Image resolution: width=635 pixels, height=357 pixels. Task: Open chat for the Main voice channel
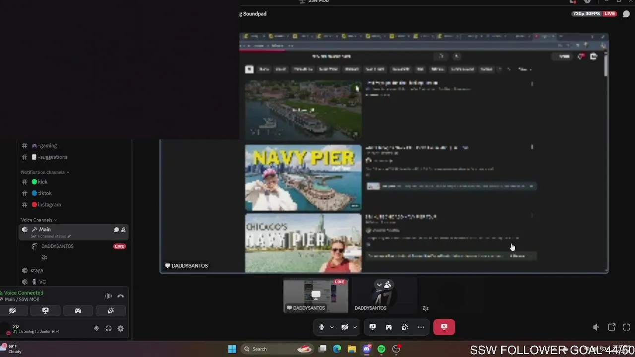tap(116, 230)
